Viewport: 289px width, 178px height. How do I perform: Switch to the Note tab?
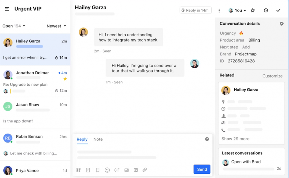tap(98, 139)
